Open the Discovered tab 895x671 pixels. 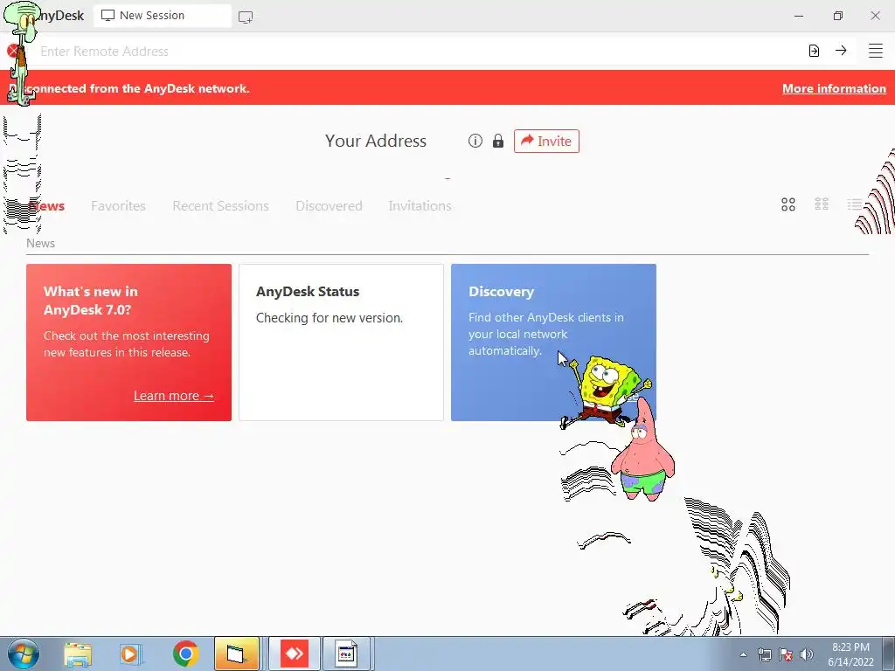pyautogui.click(x=329, y=206)
